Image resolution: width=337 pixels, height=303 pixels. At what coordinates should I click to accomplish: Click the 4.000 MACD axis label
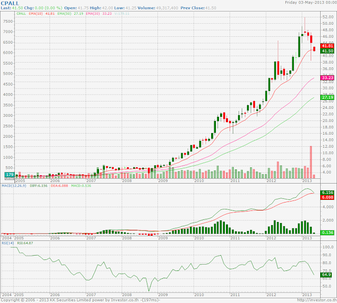[x=328, y=207]
